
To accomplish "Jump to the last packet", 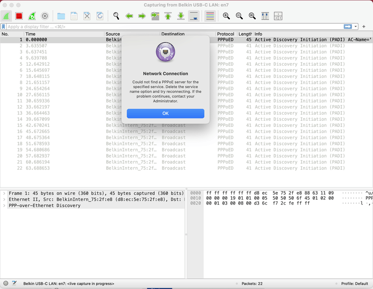I will pos(181,16).
